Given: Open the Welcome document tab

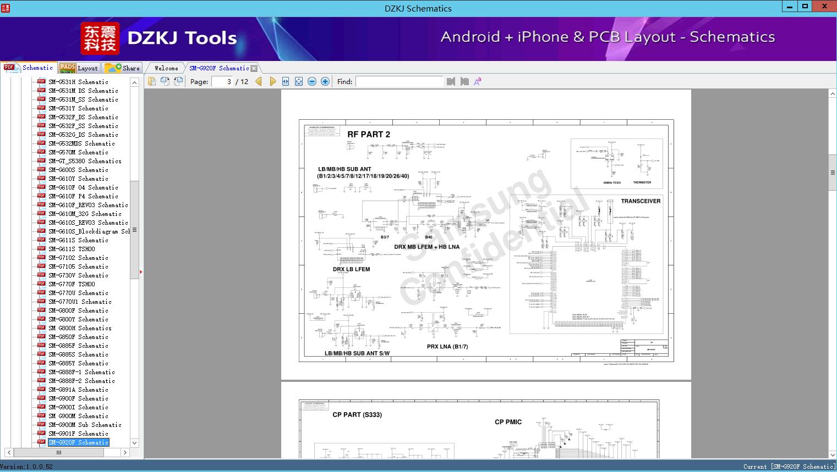Looking at the screenshot, I should tap(166, 68).
